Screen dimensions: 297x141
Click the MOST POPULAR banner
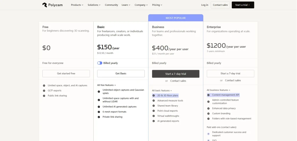(x=175, y=18)
